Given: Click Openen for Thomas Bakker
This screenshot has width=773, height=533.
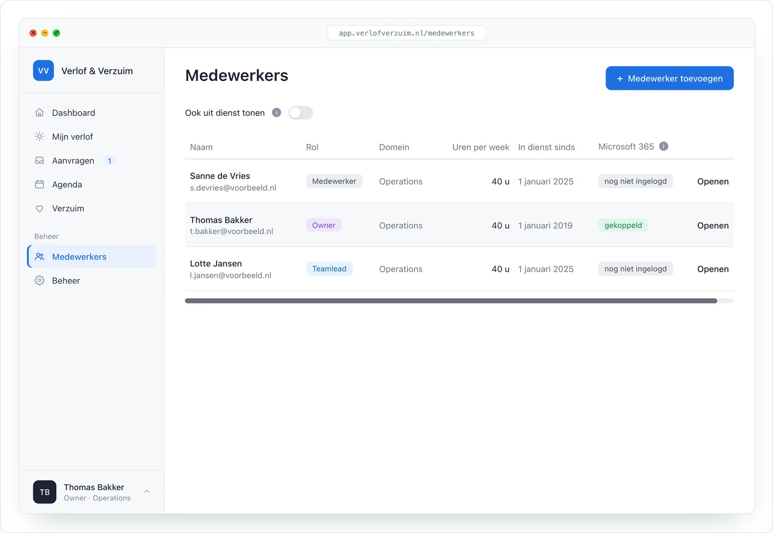Looking at the screenshot, I should 713,226.
